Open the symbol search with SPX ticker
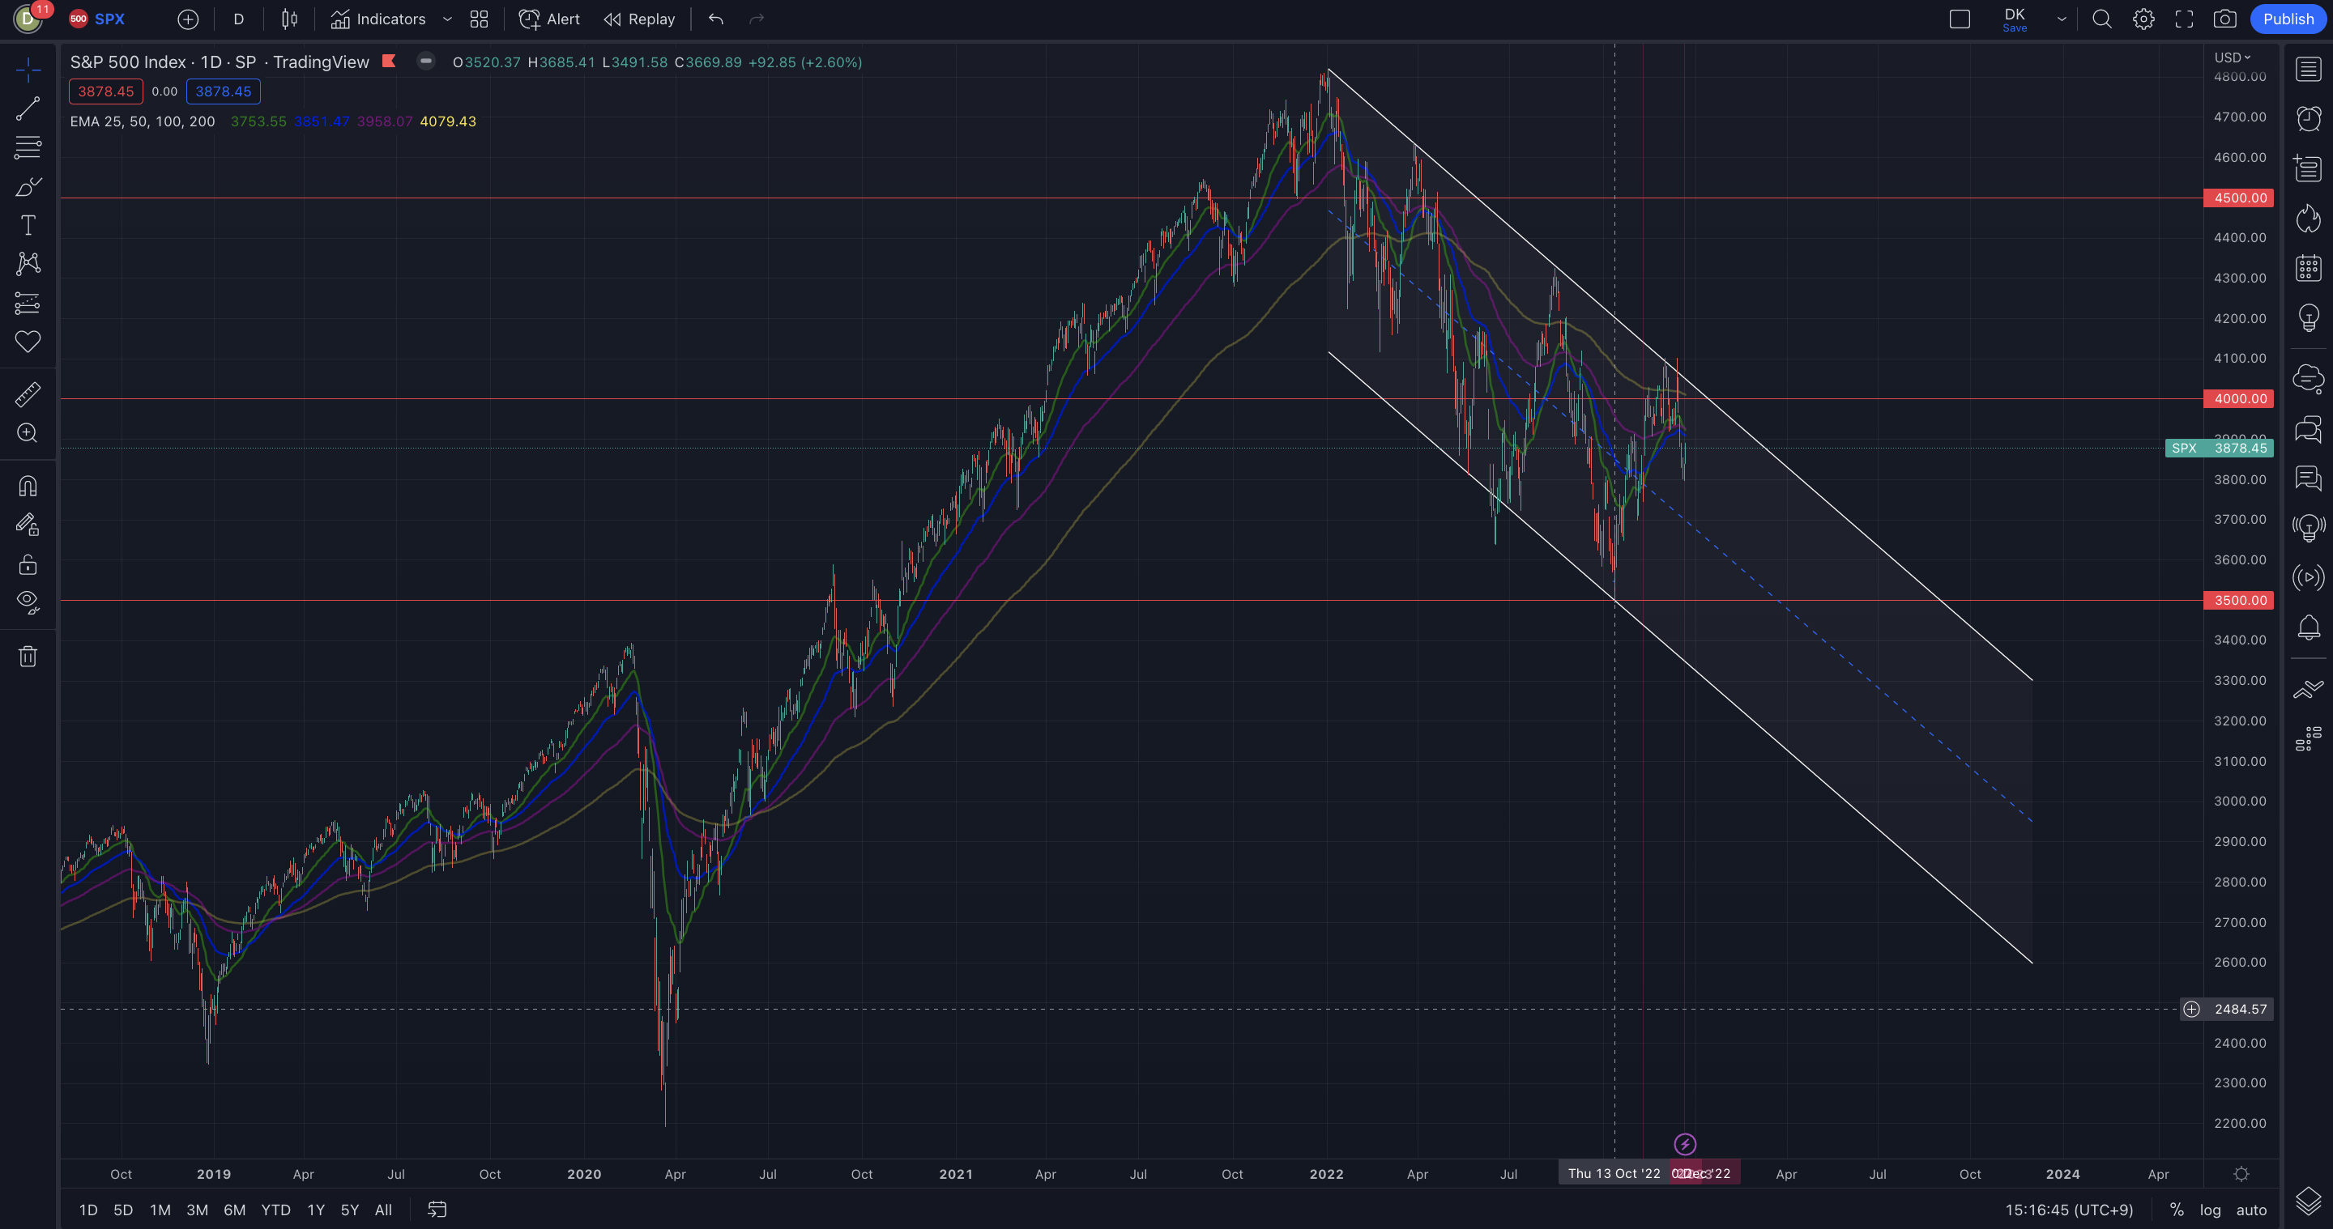 pos(98,19)
